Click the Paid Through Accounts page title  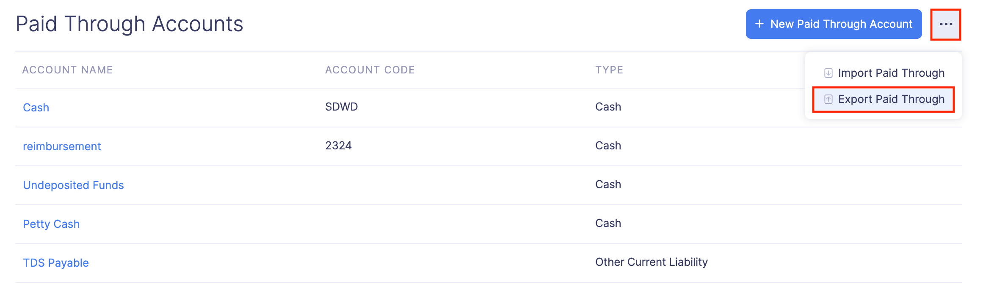pyautogui.click(x=130, y=24)
